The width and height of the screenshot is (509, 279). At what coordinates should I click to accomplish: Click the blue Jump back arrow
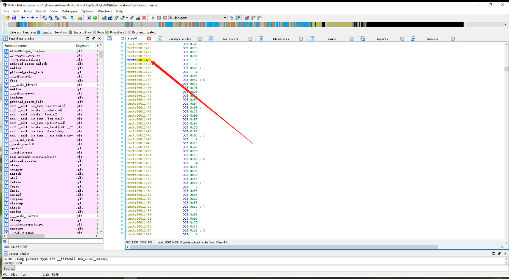[22, 17]
